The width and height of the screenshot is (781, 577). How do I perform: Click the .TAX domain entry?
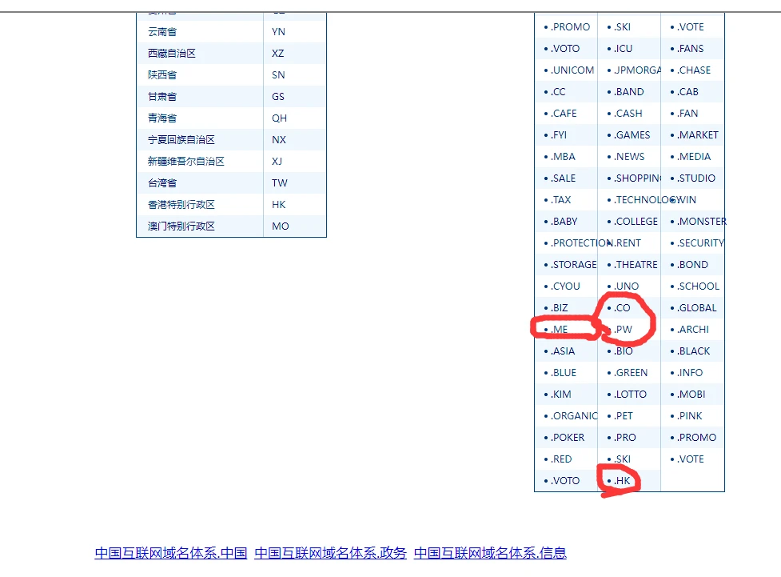(561, 200)
